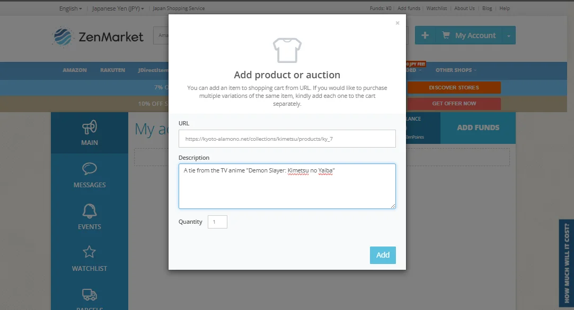The width and height of the screenshot is (574, 310).
Task: Click the Add button in dialog
Action: tap(383, 255)
